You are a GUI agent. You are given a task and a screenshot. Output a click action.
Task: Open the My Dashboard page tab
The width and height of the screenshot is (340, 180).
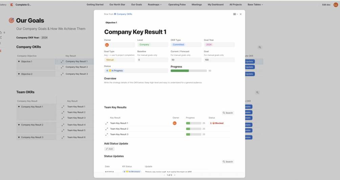pos(216,4)
